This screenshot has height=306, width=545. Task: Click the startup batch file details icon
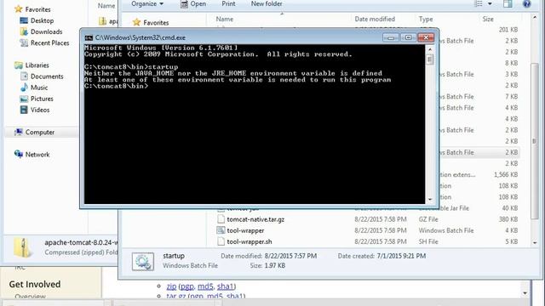click(x=143, y=262)
